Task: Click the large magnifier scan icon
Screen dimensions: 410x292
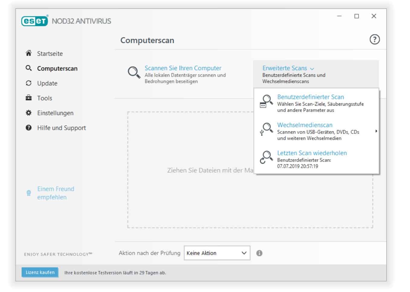Action: (x=134, y=73)
